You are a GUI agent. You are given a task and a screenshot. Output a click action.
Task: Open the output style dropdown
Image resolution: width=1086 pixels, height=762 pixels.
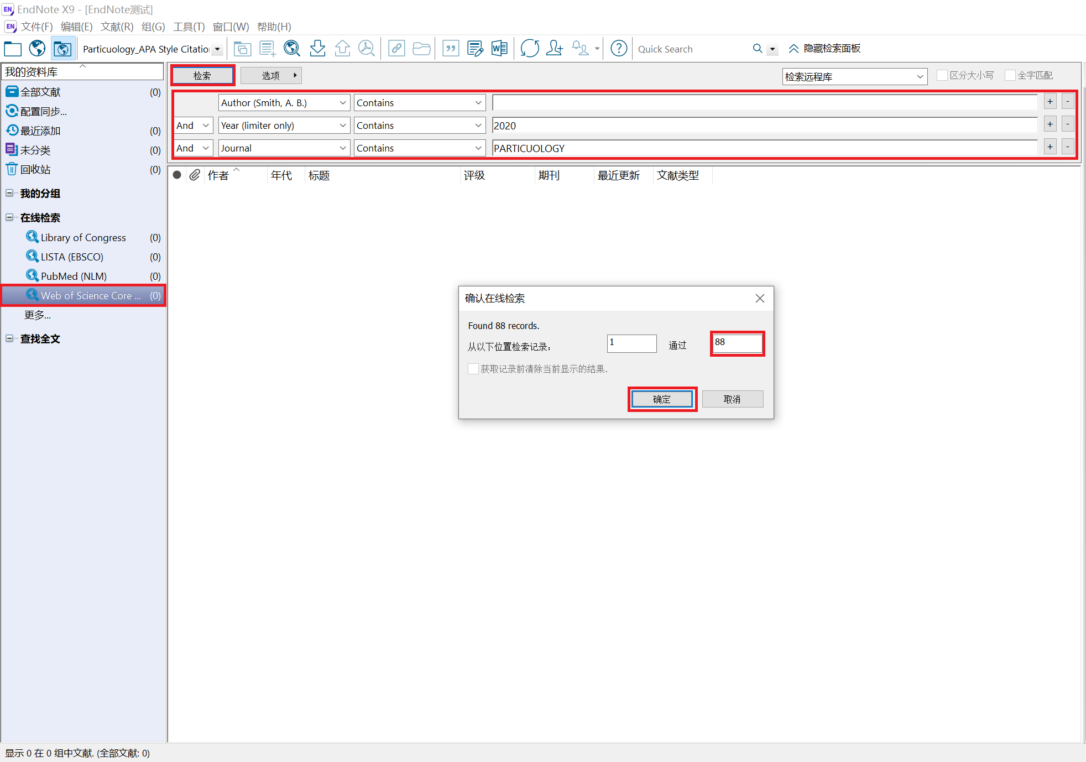217,49
